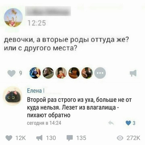Open the 135 comments bubble
Image resolution: width=145 pixels, height=145 pixels.
tap(76, 138)
